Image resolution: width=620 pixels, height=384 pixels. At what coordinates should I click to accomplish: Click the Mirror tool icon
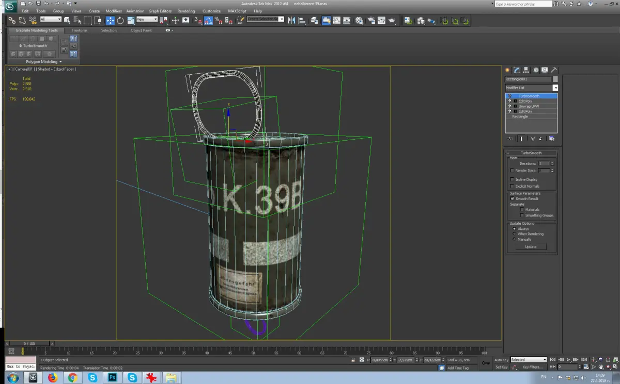pos(291,21)
